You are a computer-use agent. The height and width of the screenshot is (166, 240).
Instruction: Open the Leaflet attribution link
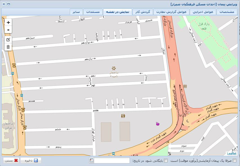point(232,154)
